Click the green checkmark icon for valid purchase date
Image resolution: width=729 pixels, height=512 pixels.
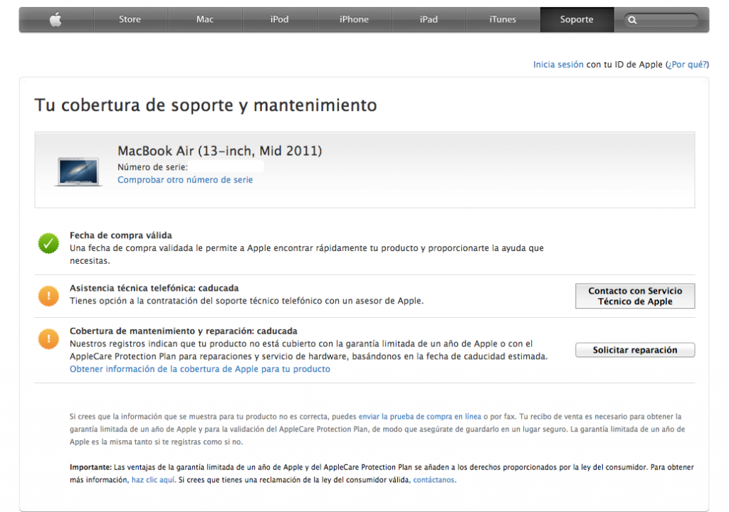[x=48, y=243]
